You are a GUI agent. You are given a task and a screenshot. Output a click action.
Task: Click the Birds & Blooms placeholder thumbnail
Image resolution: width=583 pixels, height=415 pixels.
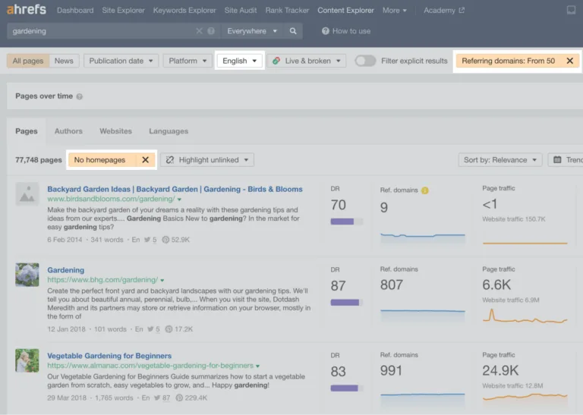click(27, 194)
